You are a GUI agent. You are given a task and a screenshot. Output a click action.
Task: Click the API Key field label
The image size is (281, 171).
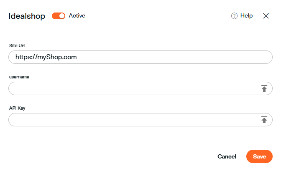17,108
